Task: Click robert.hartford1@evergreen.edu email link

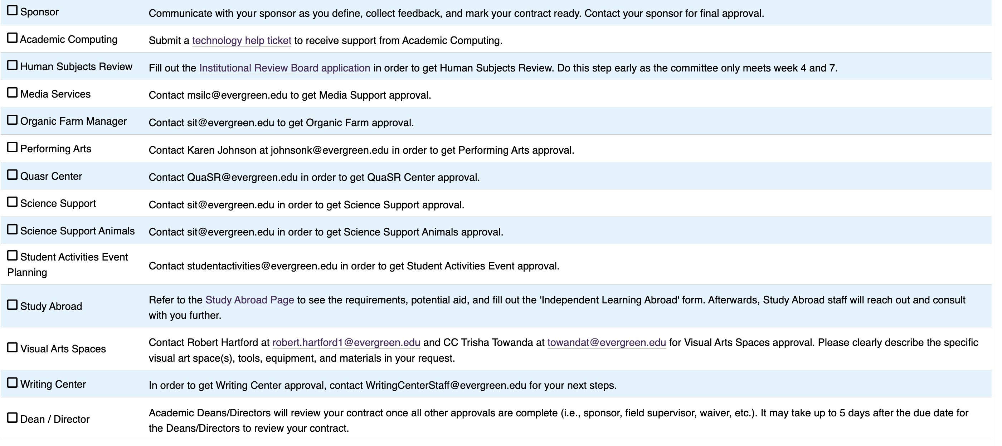Action: (x=346, y=343)
